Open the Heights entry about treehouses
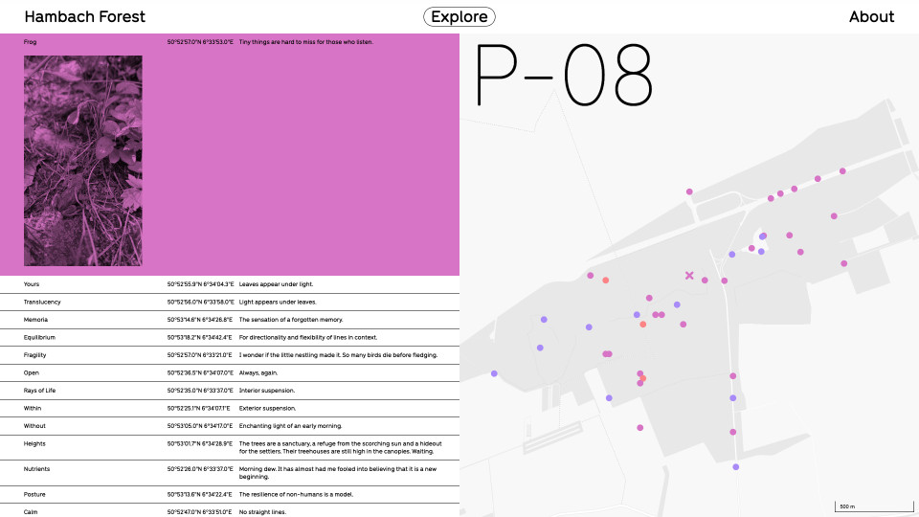 tap(230, 447)
